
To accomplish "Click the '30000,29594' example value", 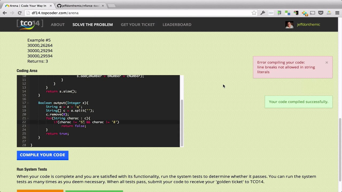I will [x=40, y=56].
